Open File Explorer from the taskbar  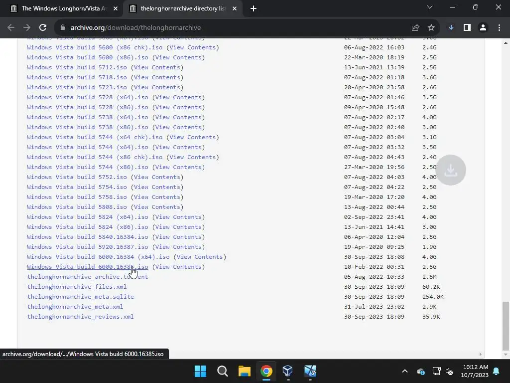pos(244,371)
